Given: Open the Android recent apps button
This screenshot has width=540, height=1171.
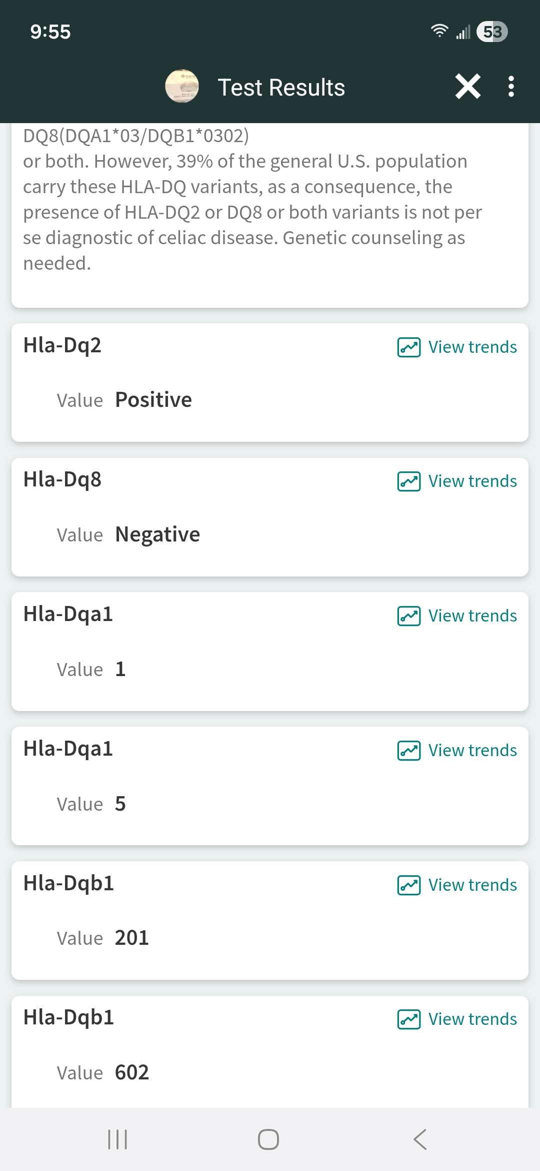Looking at the screenshot, I should 117,1139.
